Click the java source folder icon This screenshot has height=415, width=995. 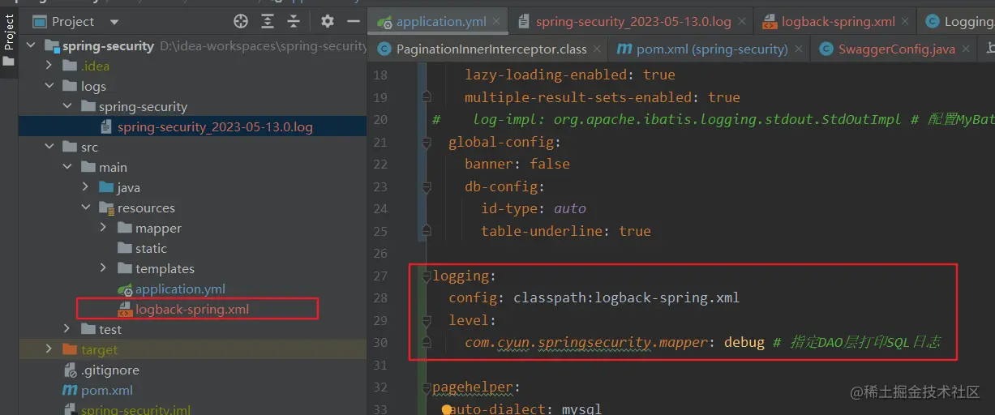106,188
